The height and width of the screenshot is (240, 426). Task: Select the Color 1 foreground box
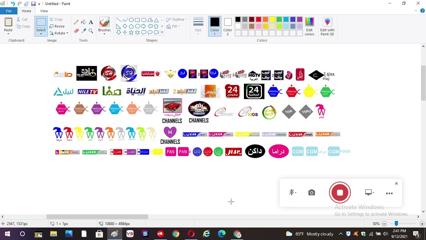(x=215, y=26)
